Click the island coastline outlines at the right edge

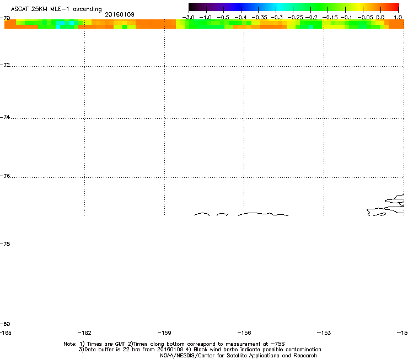pyautogui.click(x=385, y=205)
